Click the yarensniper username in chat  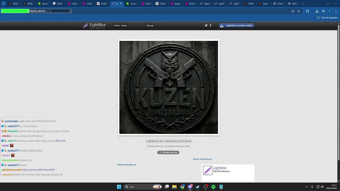11,121
